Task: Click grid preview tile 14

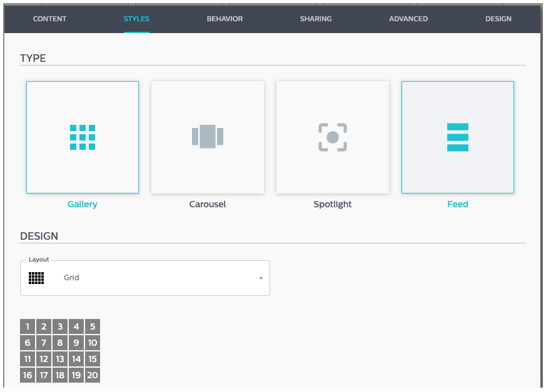Action: tap(76, 359)
